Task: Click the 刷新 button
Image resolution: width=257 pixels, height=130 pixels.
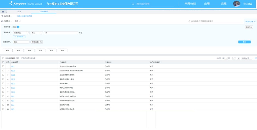Action: tap(63, 50)
